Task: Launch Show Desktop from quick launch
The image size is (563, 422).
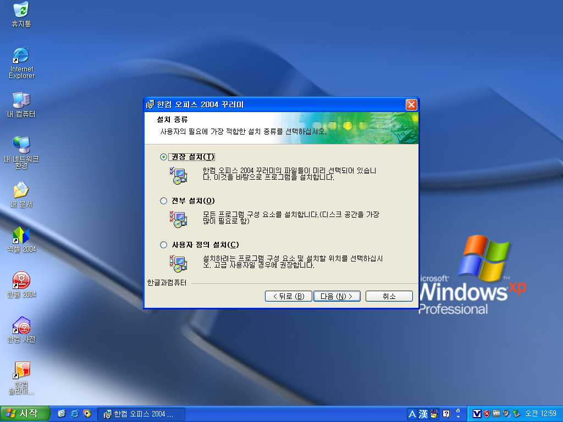Action: (62, 414)
